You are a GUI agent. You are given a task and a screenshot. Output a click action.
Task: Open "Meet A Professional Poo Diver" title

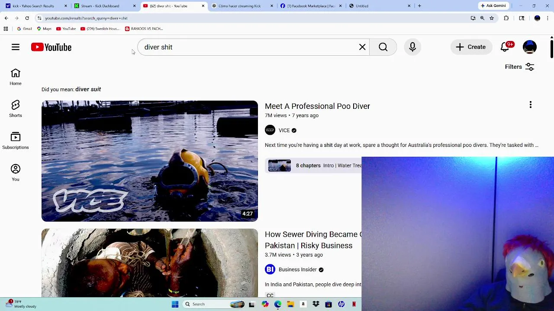[x=317, y=106]
